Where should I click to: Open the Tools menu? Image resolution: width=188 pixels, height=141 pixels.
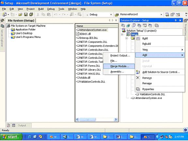[61, 9]
